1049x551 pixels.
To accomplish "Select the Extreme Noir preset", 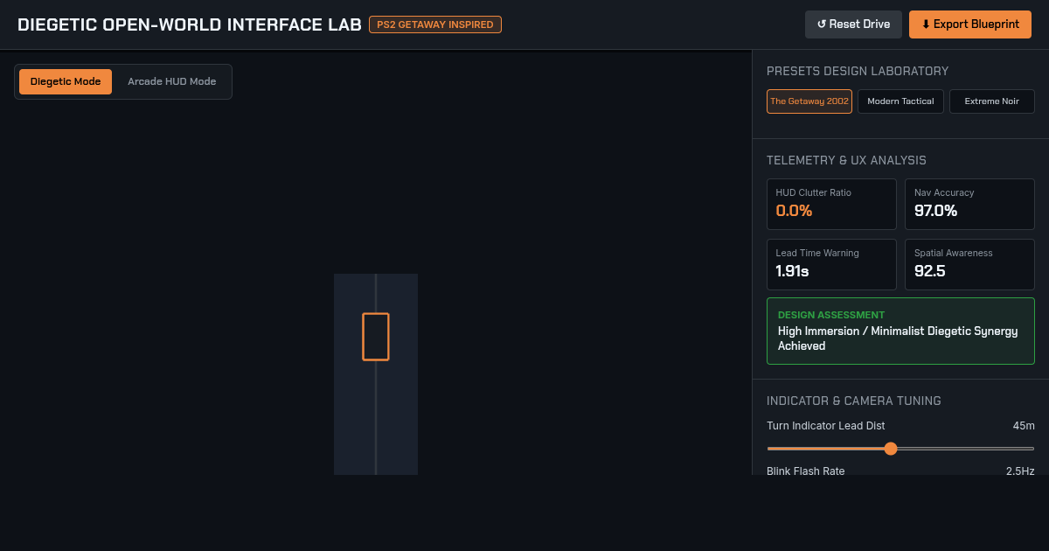I will coord(991,101).
